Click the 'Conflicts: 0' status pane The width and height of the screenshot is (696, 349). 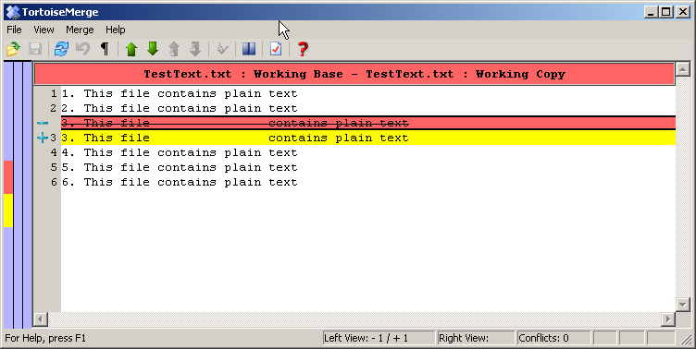(x=553, y=338)
